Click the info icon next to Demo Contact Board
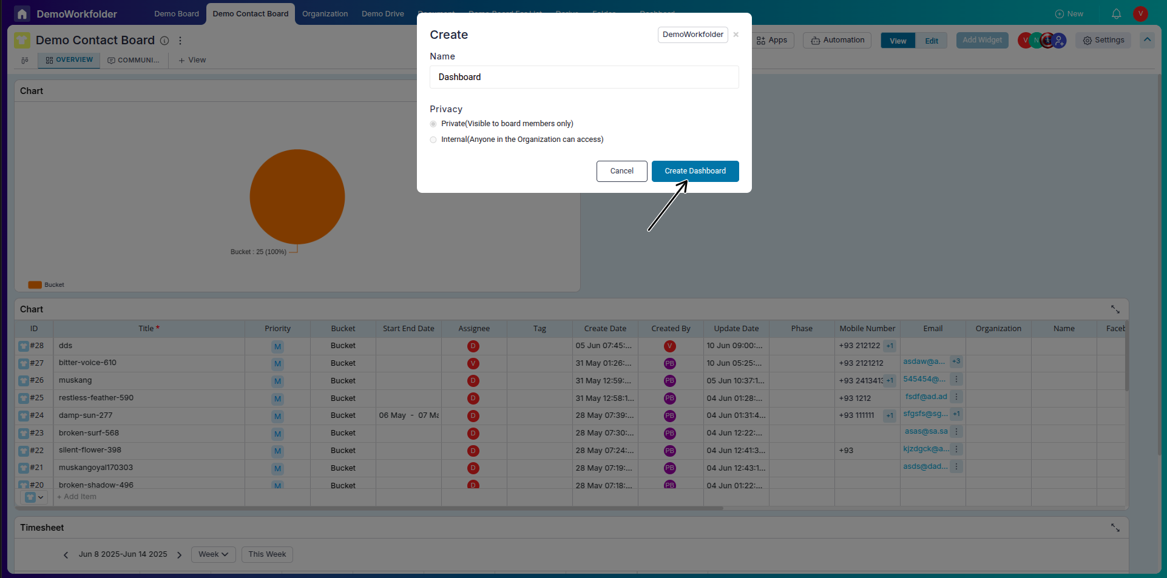The image size is (1167, 578). point(164,41)
